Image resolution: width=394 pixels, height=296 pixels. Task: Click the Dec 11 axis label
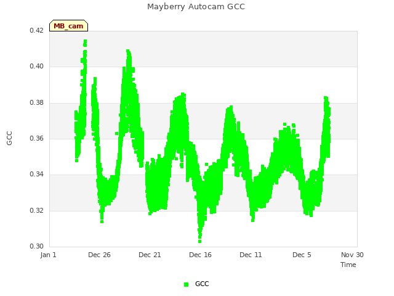point(251,255)
